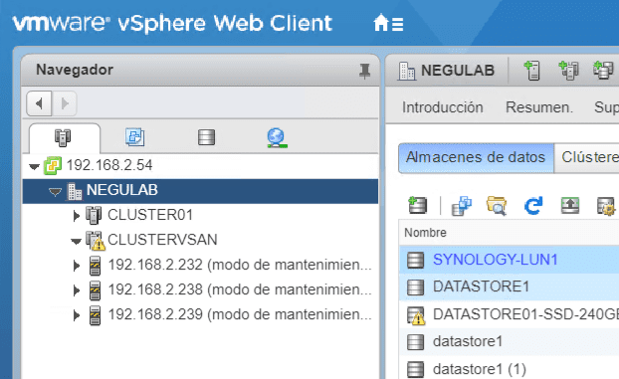Click warning datastore icon beside DATASTORE01-SSD-240GB
This screenshot has width=619, height=379.
(416, 316)
